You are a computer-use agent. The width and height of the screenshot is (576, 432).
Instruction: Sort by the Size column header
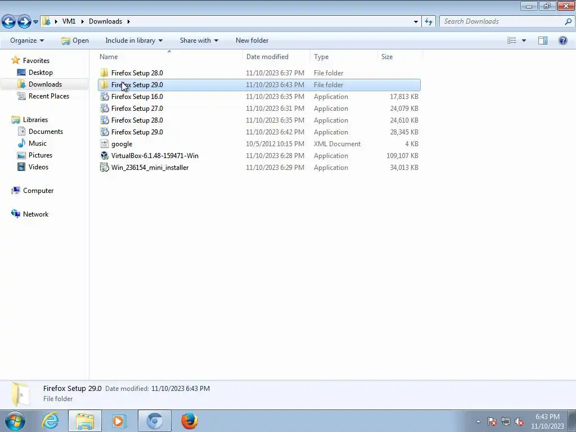[387, 57]
